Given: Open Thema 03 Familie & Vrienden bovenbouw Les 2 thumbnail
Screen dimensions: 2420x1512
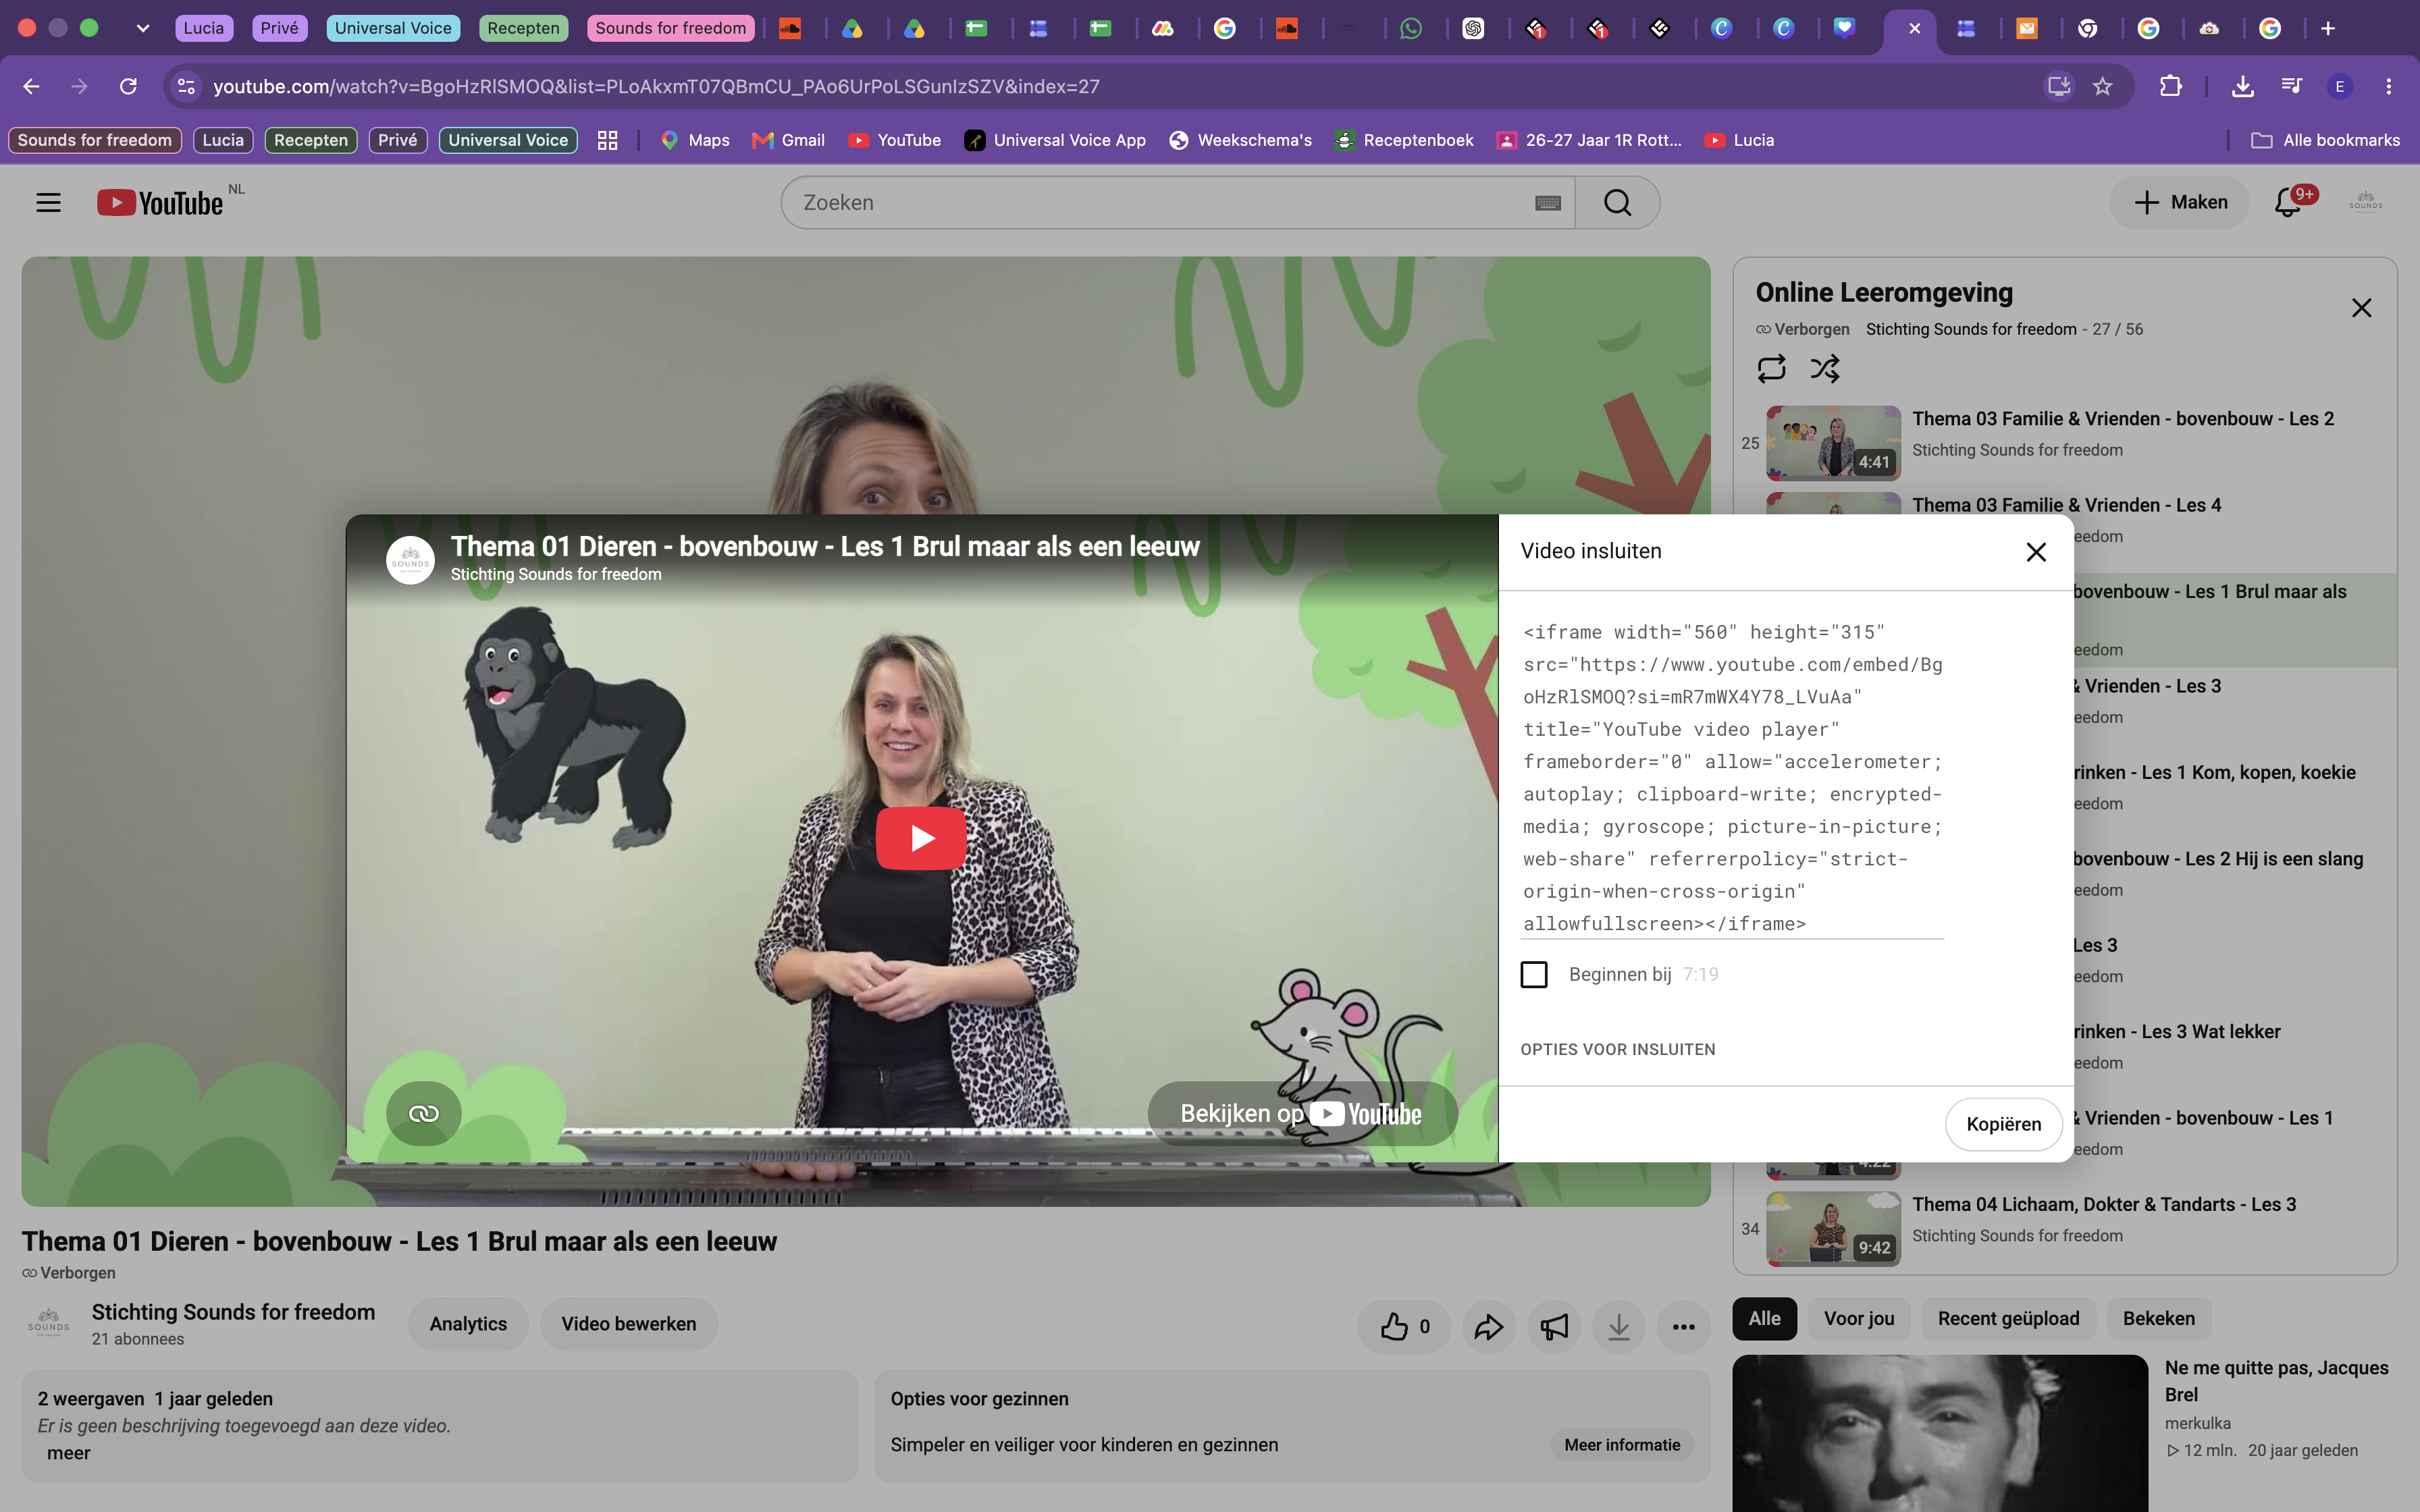Looking at the screenshot, I should pyautogui.click(x=1833, y=443).
